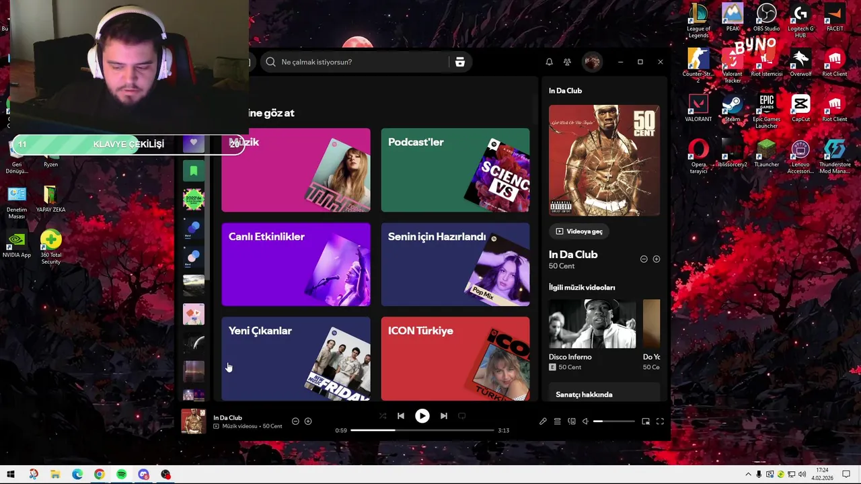Open the green bookmark playlist in the sidebar
The image size is (861, 484).
coord(194,171)
